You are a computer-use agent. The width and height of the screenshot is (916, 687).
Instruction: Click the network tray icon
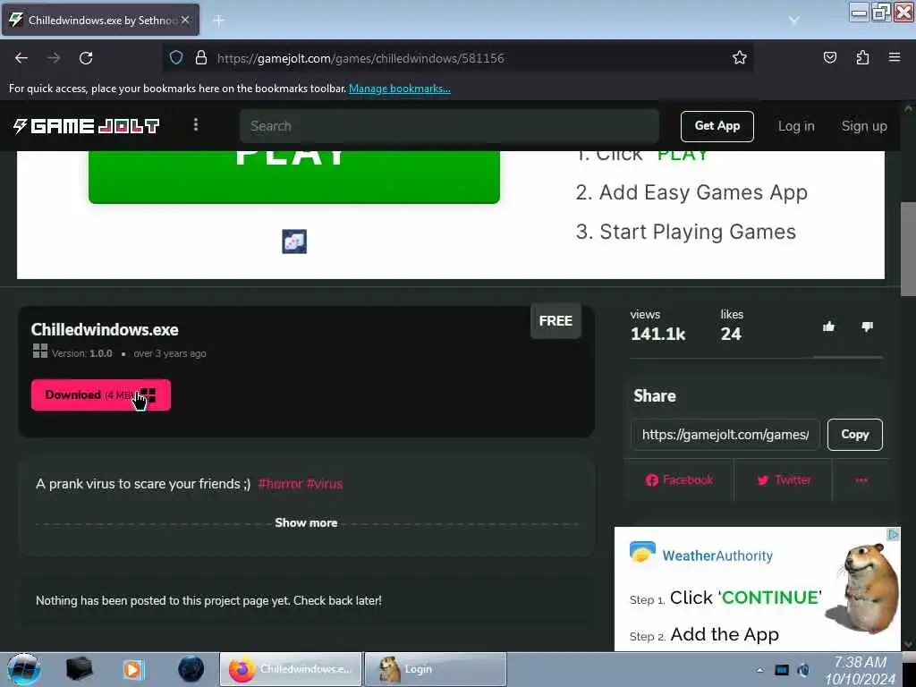(782, 670)
